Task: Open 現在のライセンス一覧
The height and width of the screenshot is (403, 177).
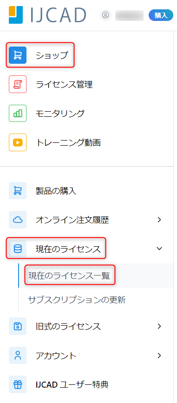Action: pos(69,275)
